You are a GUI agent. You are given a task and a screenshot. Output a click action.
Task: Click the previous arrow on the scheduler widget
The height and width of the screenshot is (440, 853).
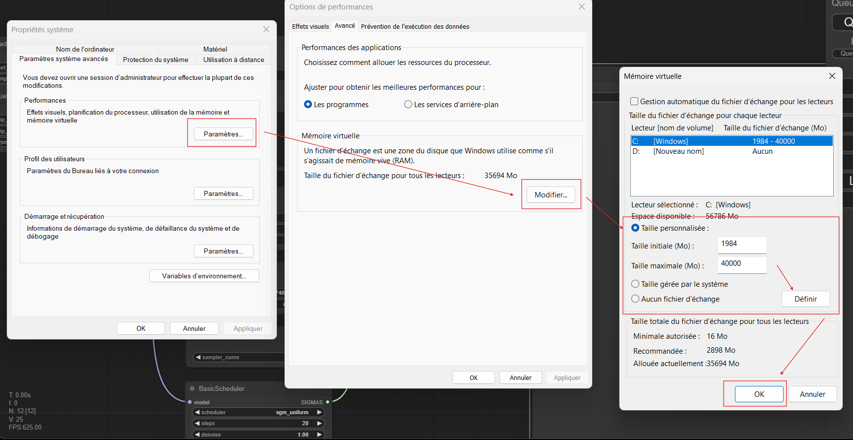point(197,412)
